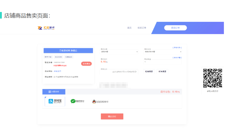Choose 微信支付 payment method
225x135 pixels.
point(77,101)
